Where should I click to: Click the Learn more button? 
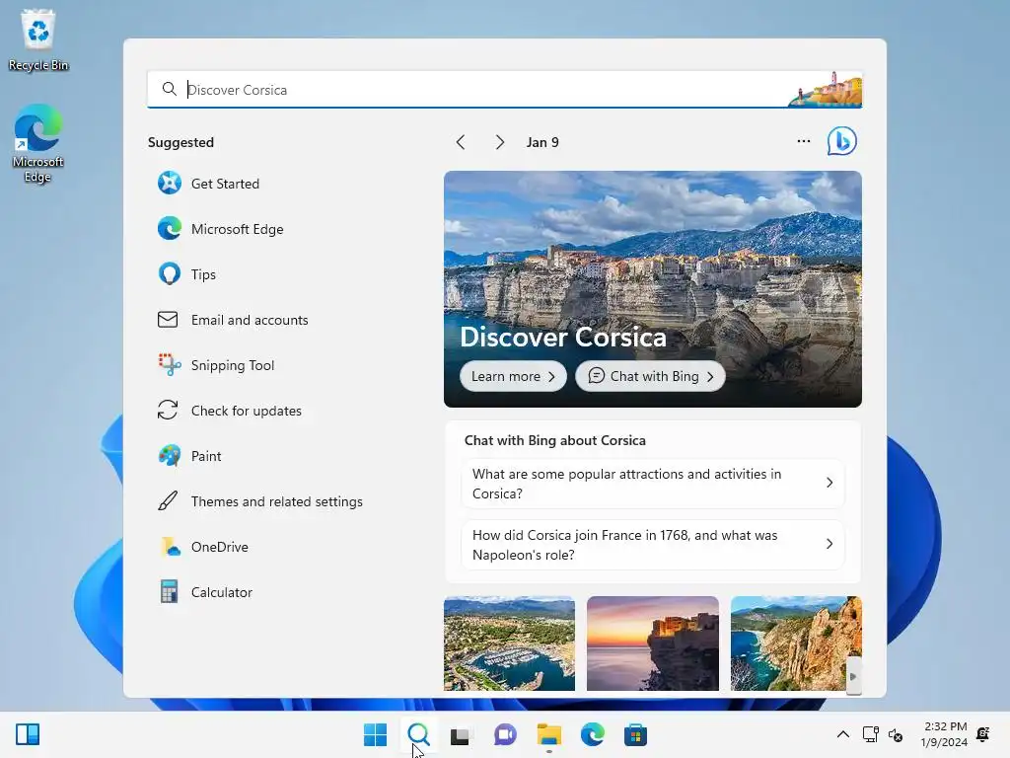pos(513,376)
